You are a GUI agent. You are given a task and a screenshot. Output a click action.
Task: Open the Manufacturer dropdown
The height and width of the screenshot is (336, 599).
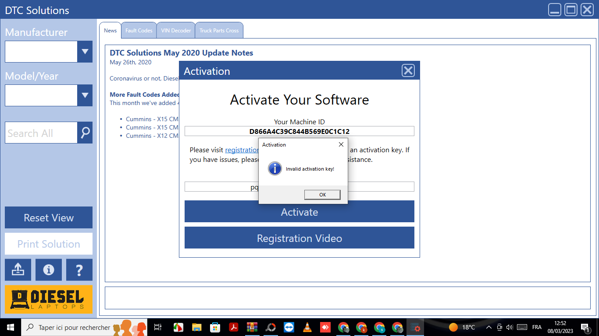tap(85, 52)
